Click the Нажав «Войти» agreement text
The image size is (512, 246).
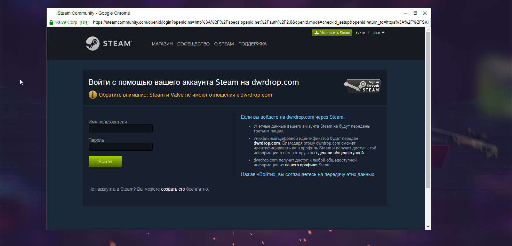tap(308, 174)
